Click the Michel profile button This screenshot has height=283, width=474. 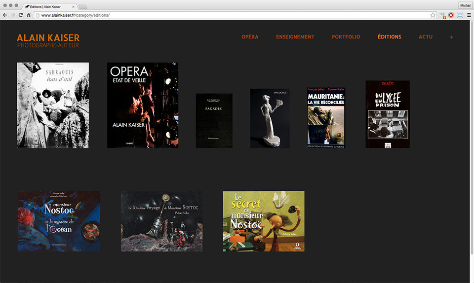465,5
